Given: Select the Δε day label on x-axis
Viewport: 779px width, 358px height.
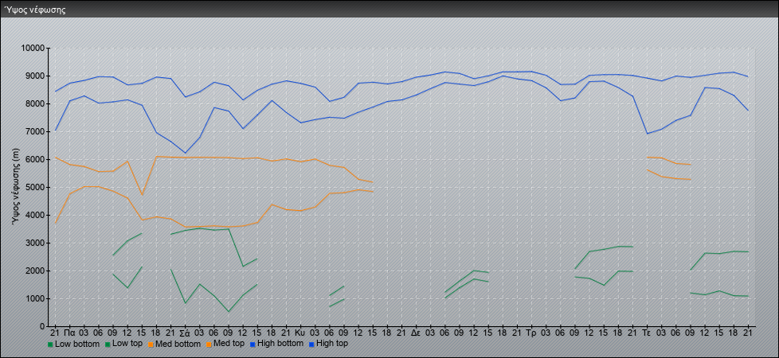Looking at the screenshot, I should coord(416,333).
